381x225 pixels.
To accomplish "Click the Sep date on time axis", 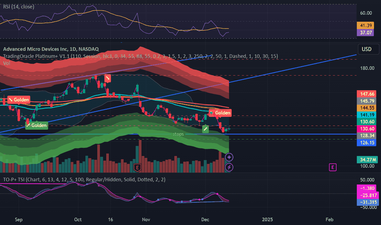I will pos(19,219).
